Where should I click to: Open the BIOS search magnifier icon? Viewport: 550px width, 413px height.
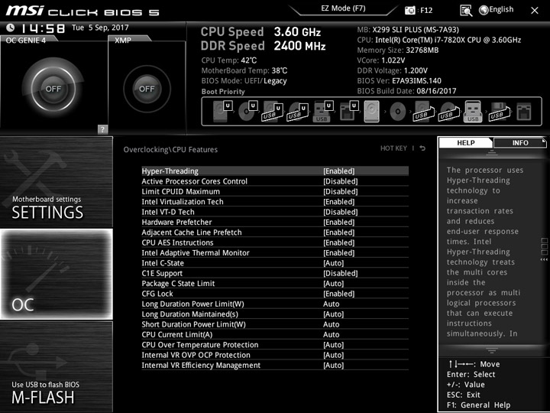click(x=466, y=11)
